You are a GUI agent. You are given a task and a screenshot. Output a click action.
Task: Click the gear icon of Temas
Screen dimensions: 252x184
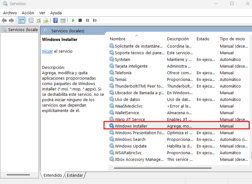112,79
